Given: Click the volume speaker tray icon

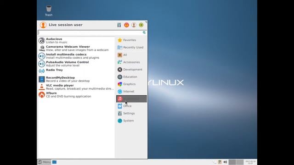Looking at the screenshot, I should pos(225,162).
